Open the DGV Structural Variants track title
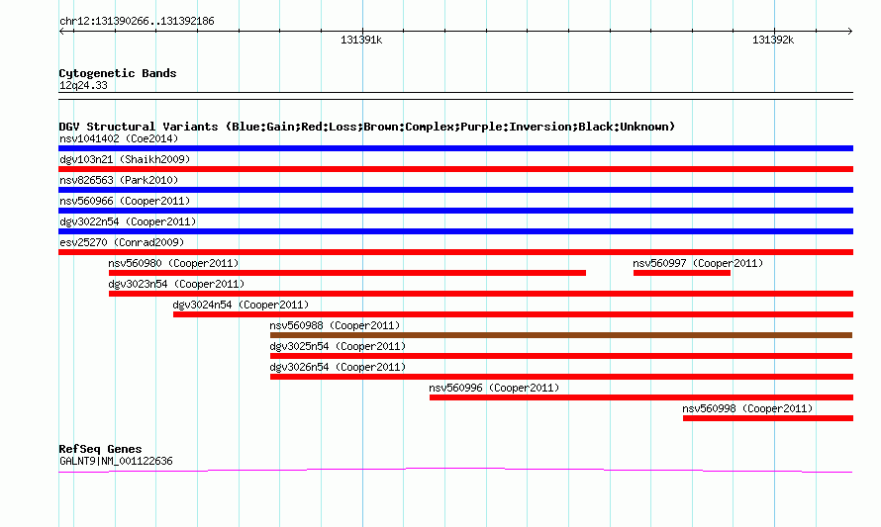This screenshot has width=881, height=527. click(367, 127)
